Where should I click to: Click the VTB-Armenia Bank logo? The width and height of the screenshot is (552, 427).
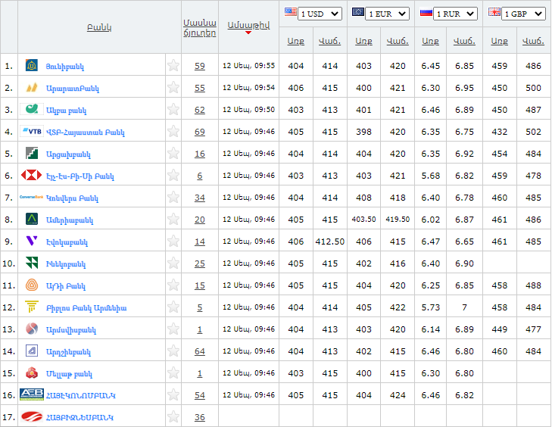pos(32,132)
